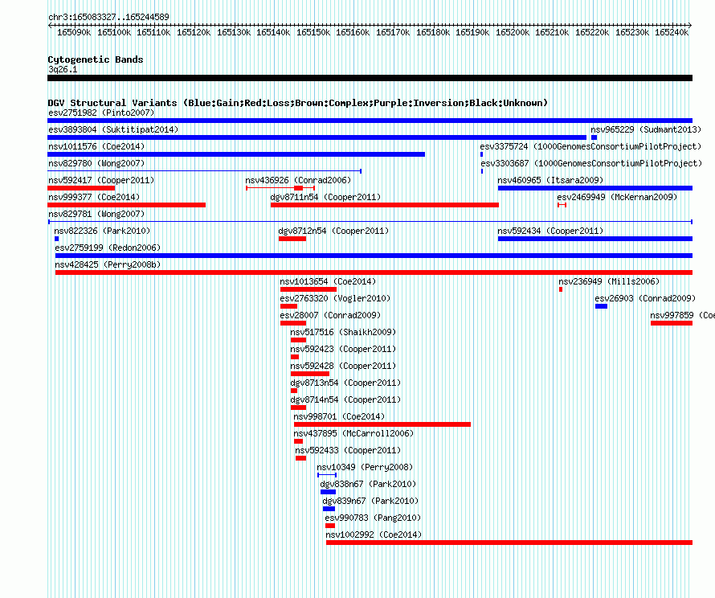The image size is (715, 598).
Task: Click the red bar under nsv999377
Action: click(126, 205)
